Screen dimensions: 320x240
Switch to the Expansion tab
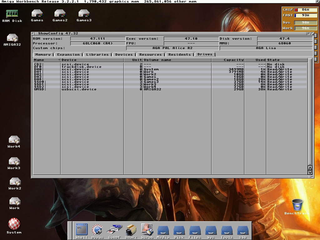68,54
